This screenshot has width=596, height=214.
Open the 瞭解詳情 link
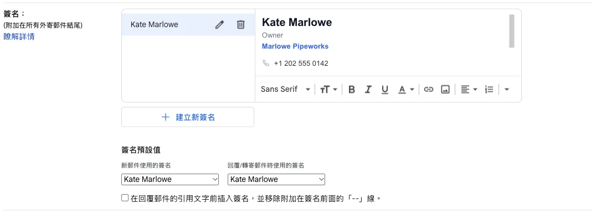(x=19, y=37)
